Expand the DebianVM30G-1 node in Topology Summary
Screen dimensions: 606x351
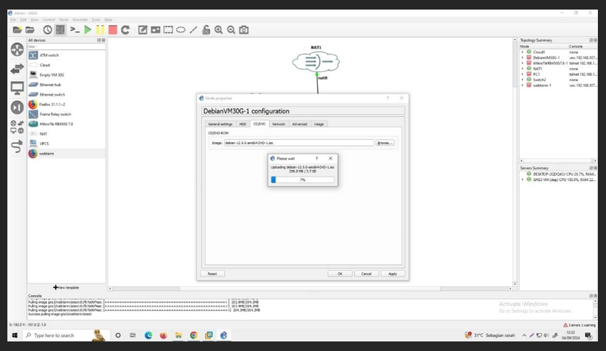(x=523, y=57)
